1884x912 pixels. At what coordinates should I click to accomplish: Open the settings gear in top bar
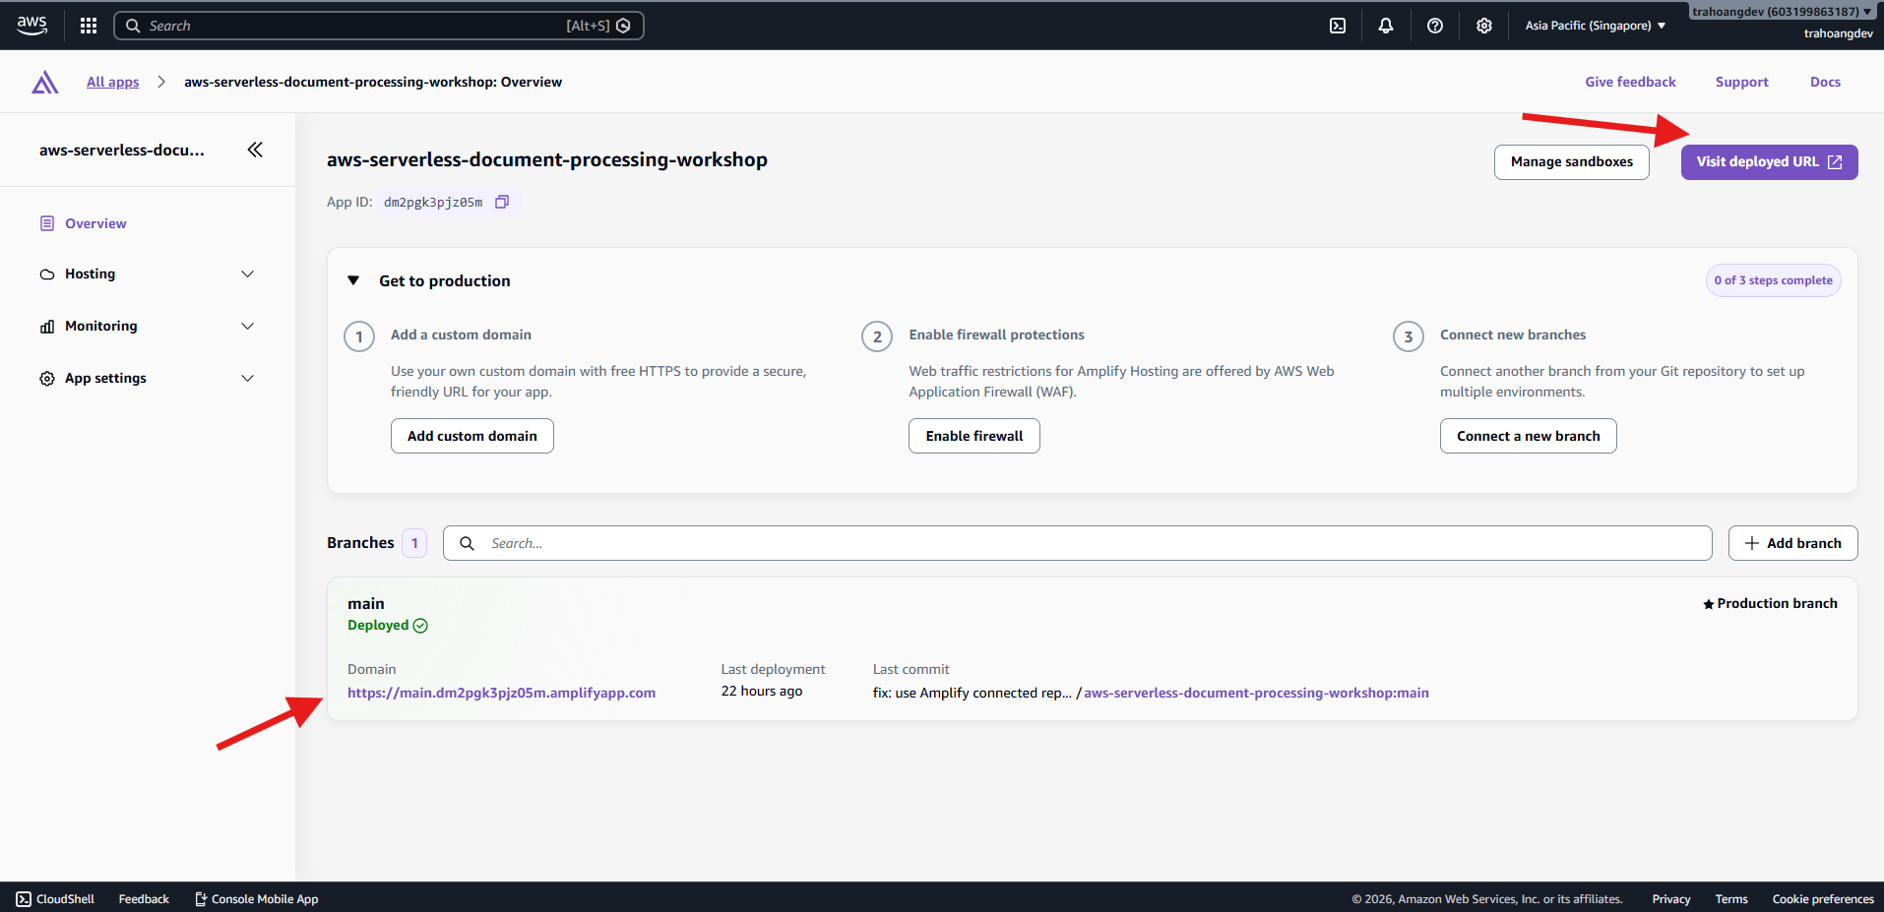(1484, 26)
